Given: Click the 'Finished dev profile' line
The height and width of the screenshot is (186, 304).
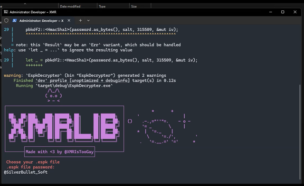Looking at the screenshot, I should pyautogui.click(x=95, y=80).
